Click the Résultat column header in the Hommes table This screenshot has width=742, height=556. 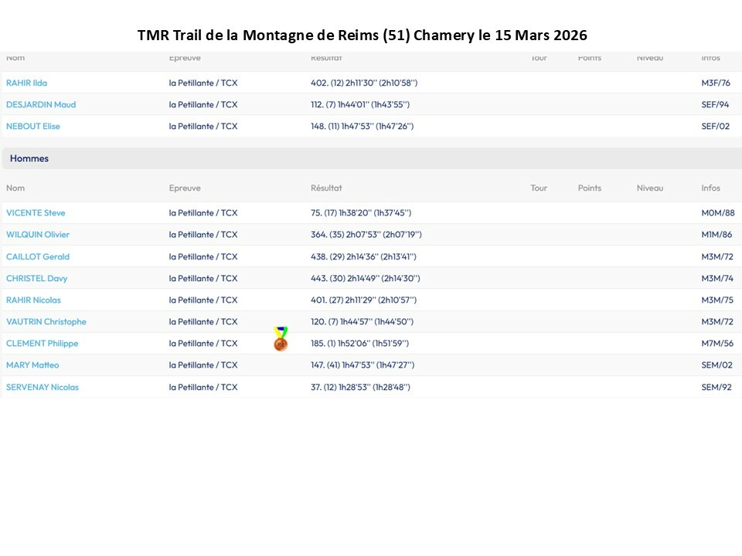click(x=326, y=188)
